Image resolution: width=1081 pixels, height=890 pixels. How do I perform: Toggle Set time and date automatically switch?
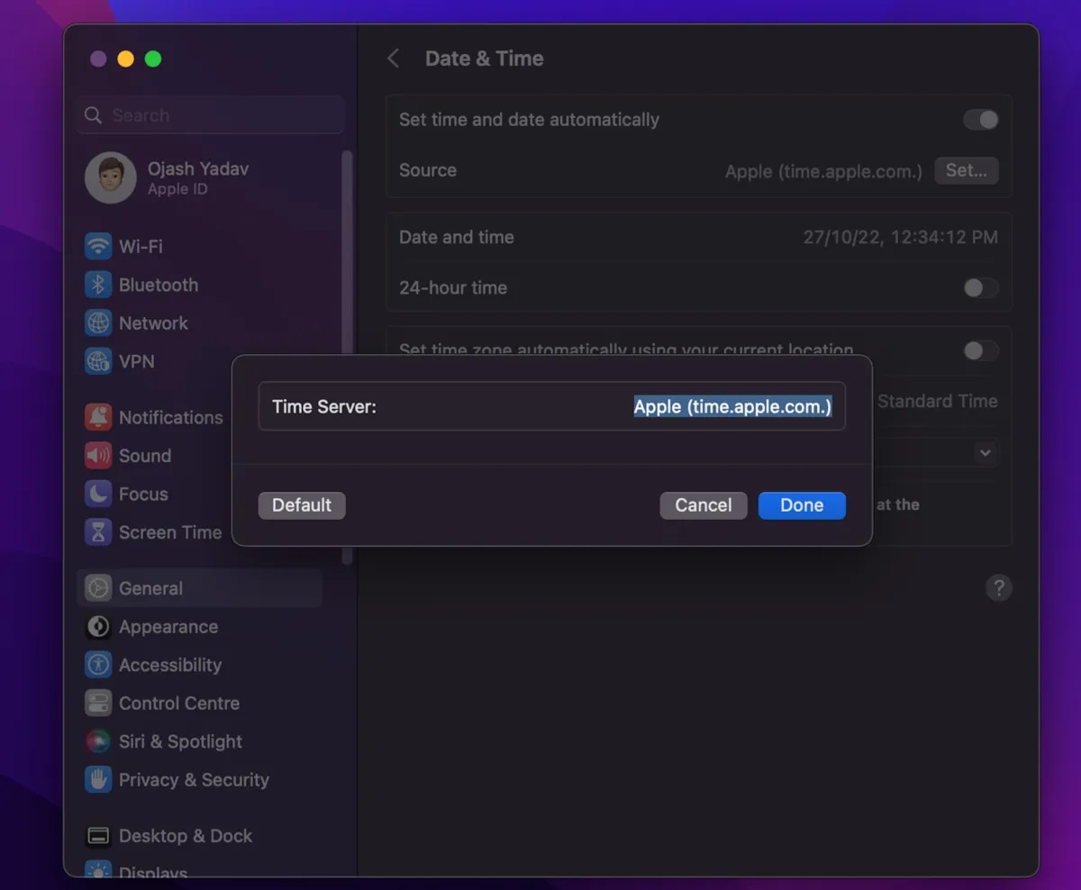pos(981,120)
